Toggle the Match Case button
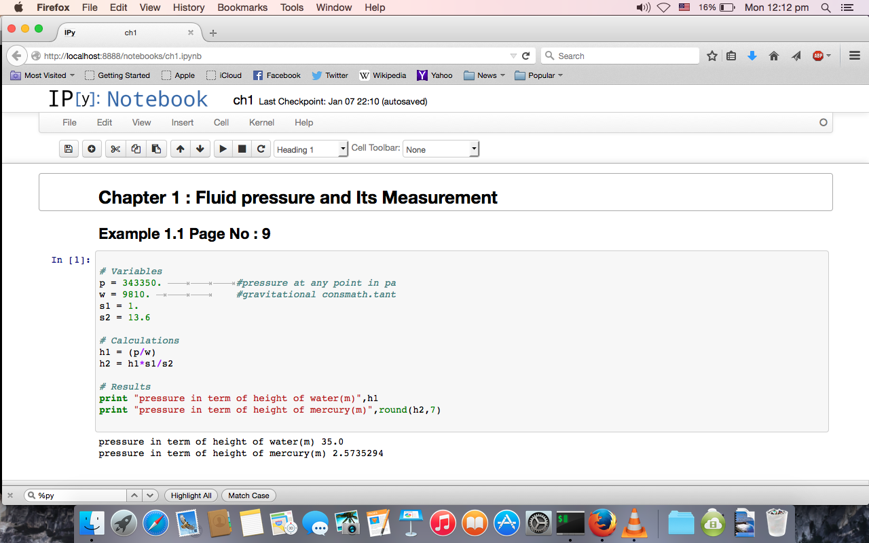 point(248,495)
